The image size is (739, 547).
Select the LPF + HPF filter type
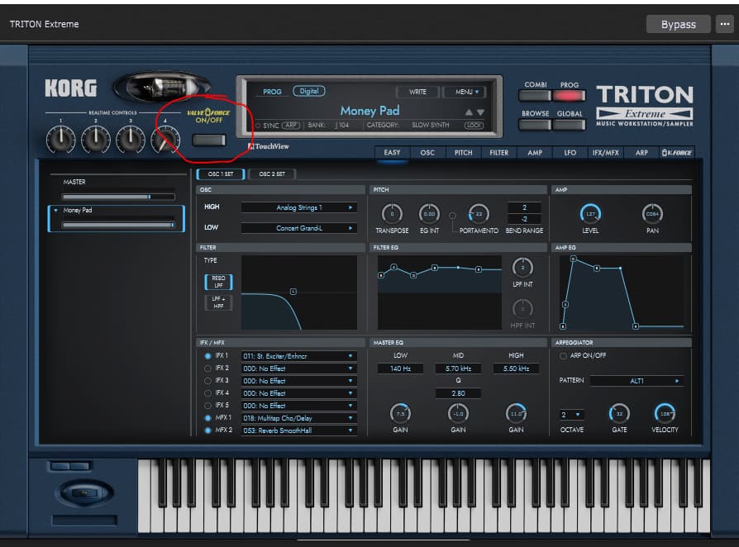point(218,302)
